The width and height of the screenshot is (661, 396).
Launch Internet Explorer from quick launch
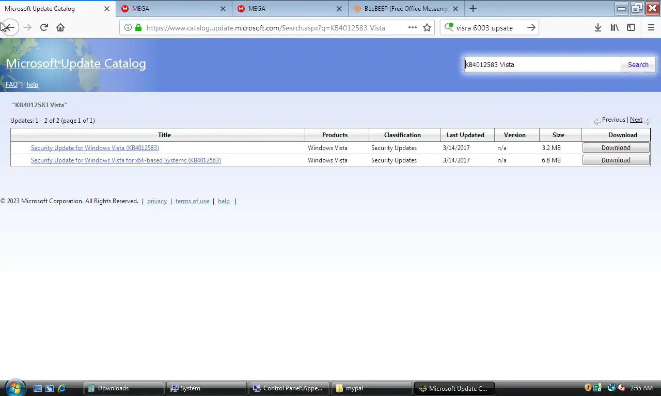61,388
